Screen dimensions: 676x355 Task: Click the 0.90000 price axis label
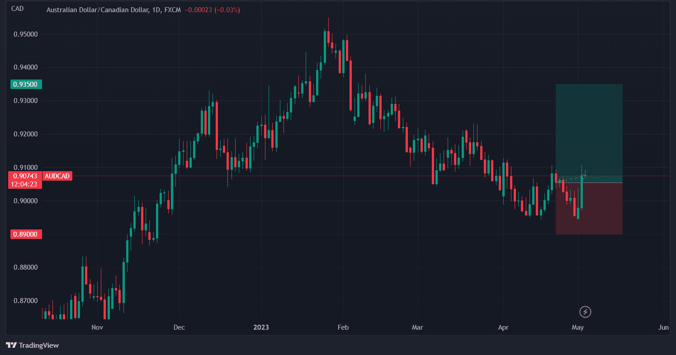coord(25,201)
